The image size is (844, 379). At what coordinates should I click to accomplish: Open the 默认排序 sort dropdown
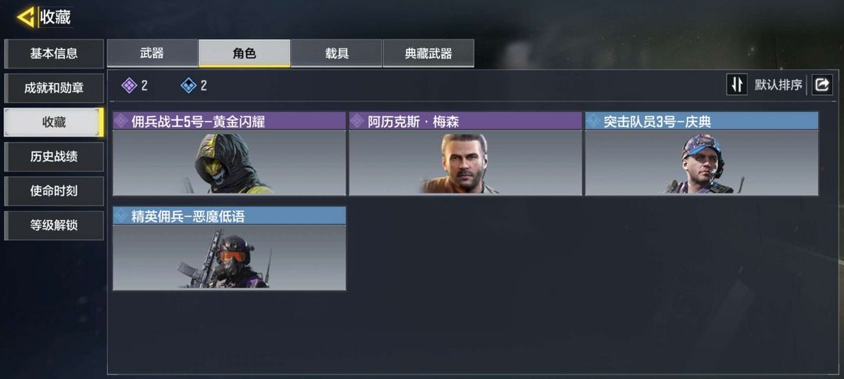[778, 85]
